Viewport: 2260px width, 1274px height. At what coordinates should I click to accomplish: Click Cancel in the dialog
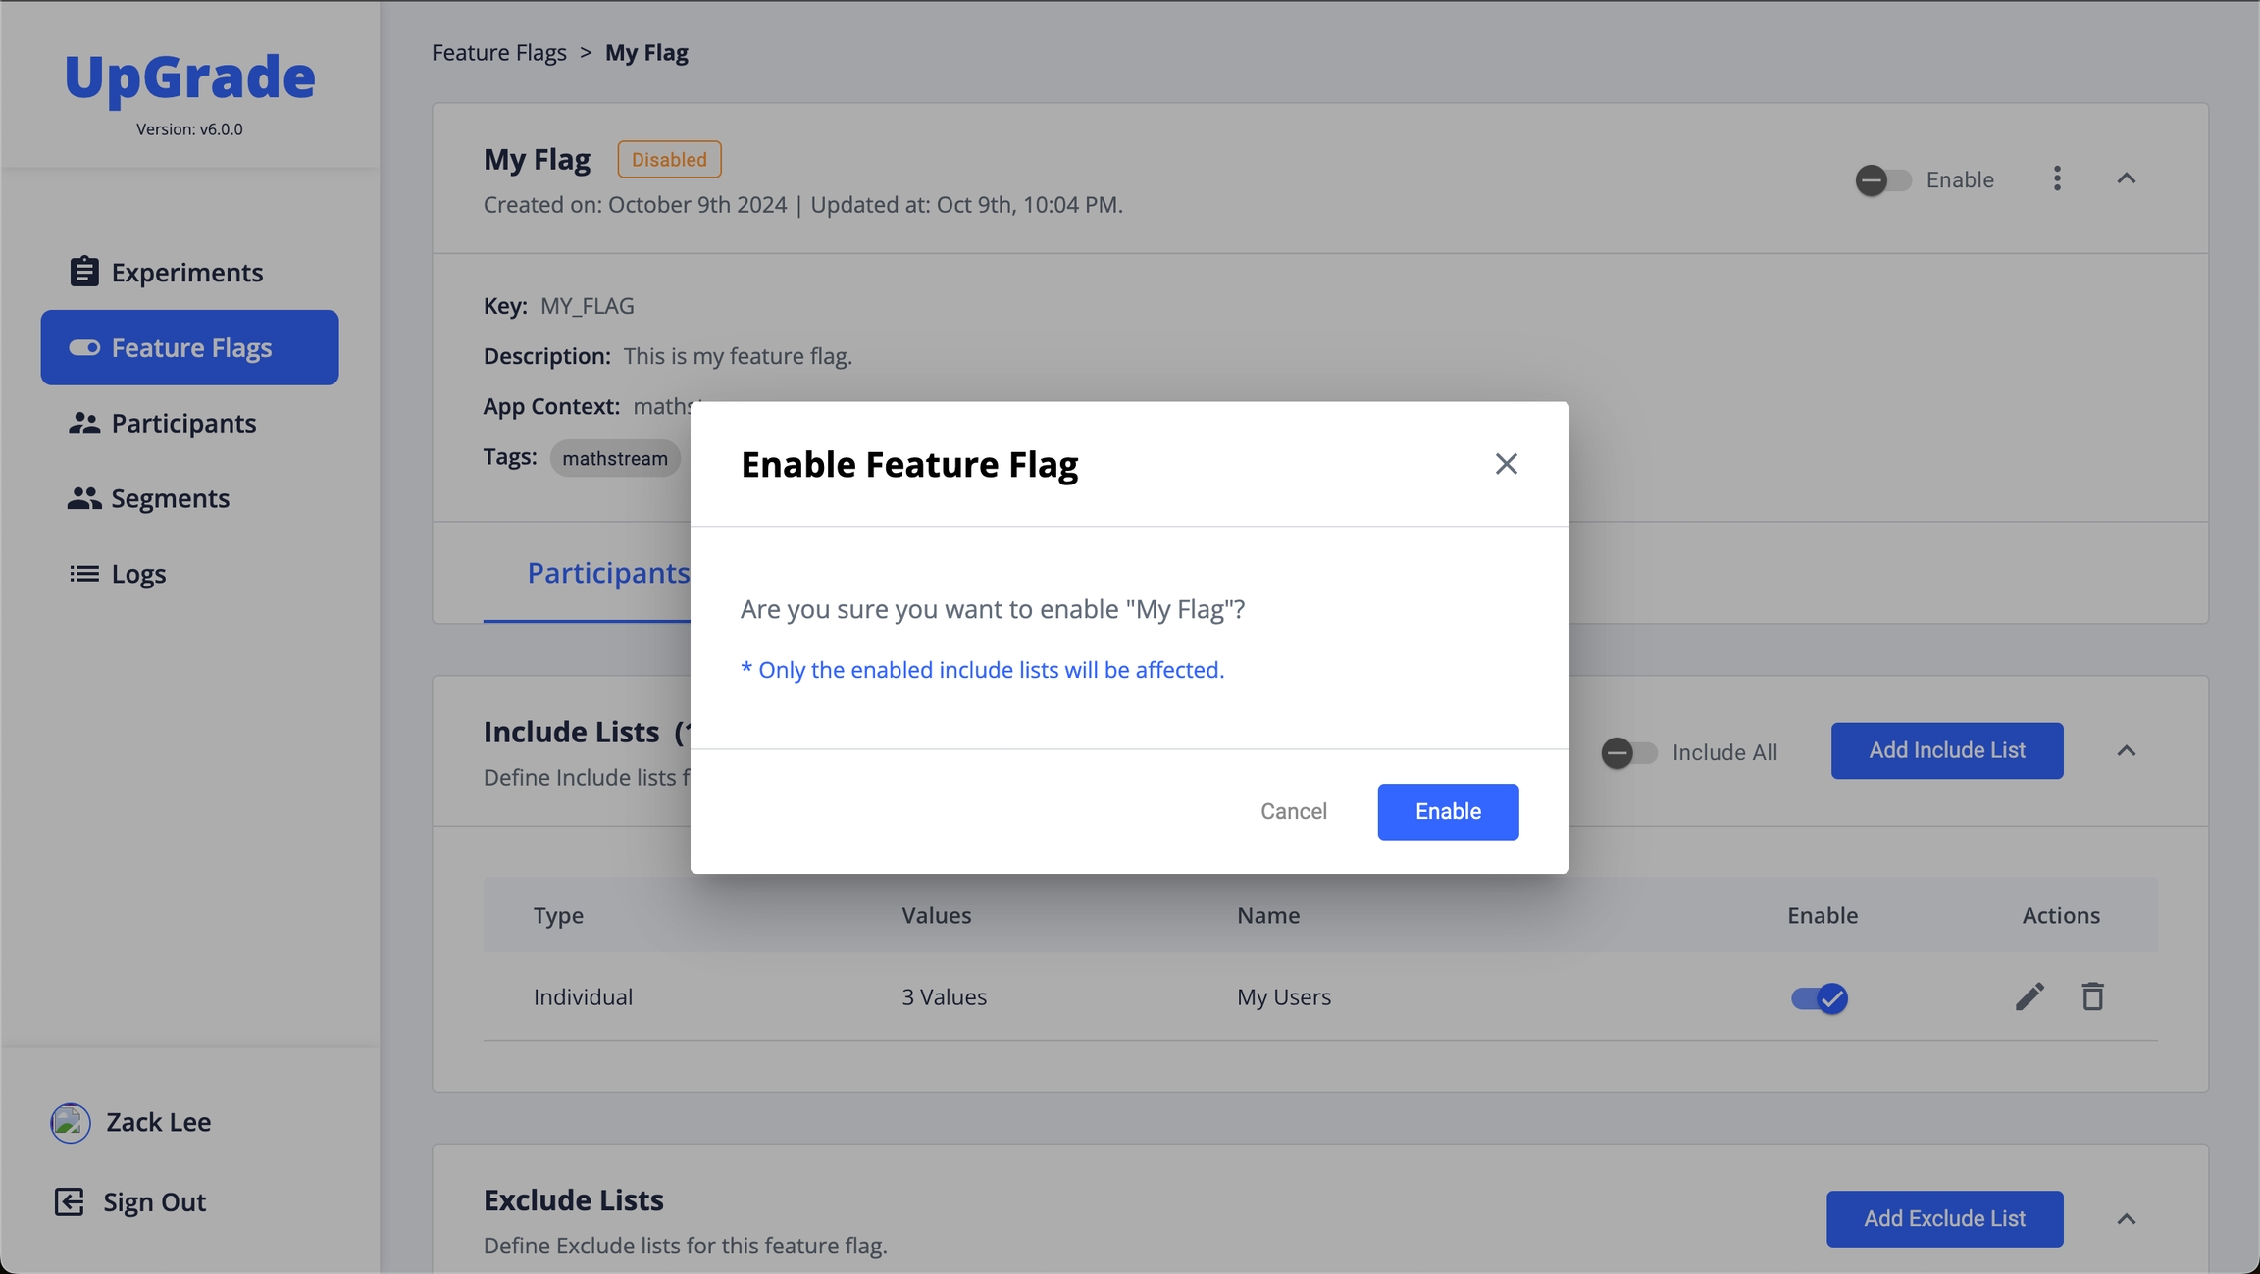click(1293, 811)
